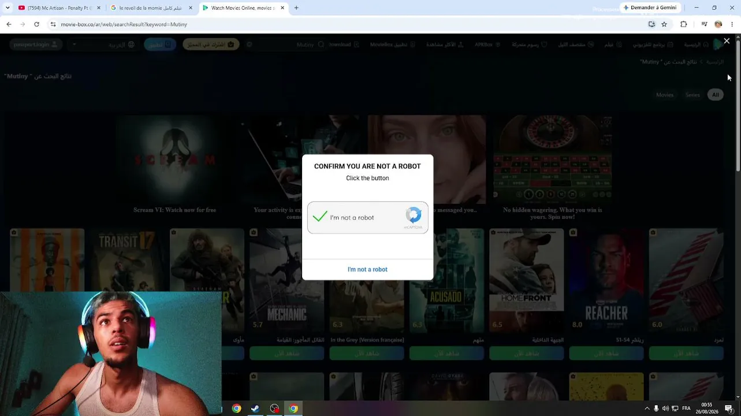Expand the tab search dropdown

click(x=8, y=8)
